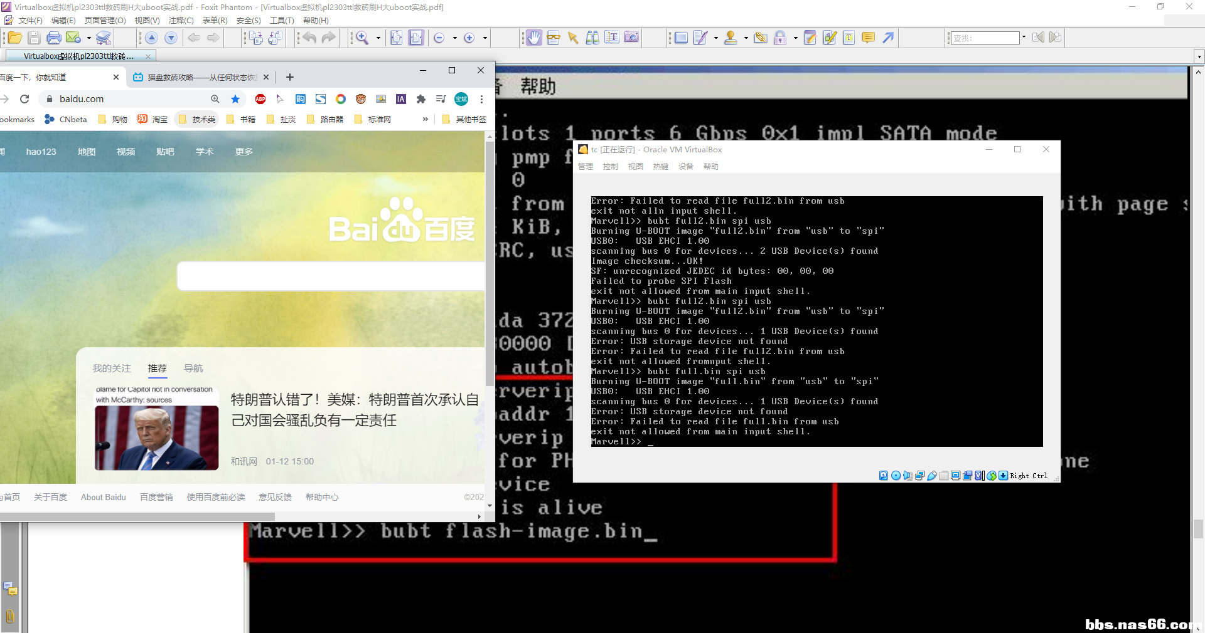The height and width of the screenshot is (633, 1205).
Task: Add a yellow comment note
Action: click(x=869, y=38)
